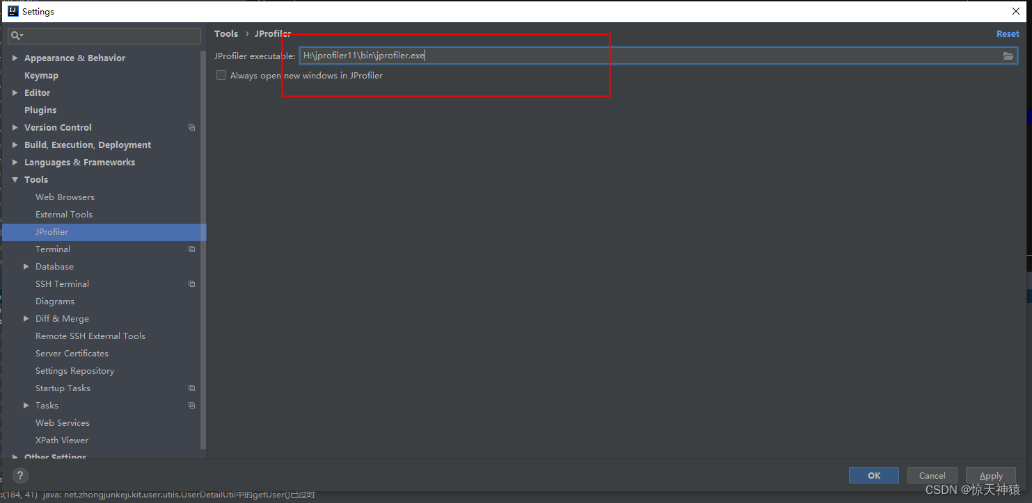
Task: Open Terminal settings page
Action: [53, 249]
